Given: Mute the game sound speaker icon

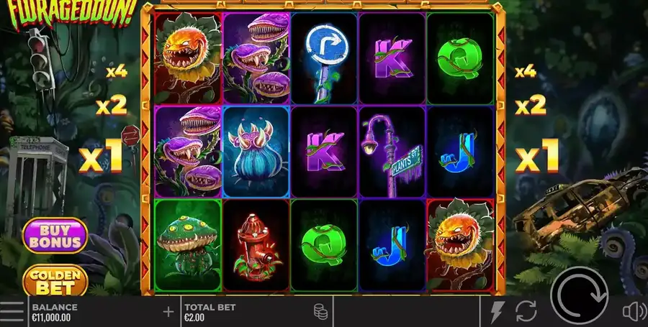Looking at the screenshot, I should (x=635, y=312).
